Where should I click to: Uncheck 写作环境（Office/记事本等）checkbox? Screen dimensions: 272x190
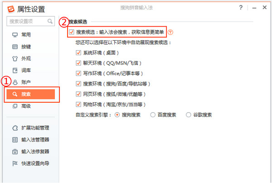pos(78,73)
